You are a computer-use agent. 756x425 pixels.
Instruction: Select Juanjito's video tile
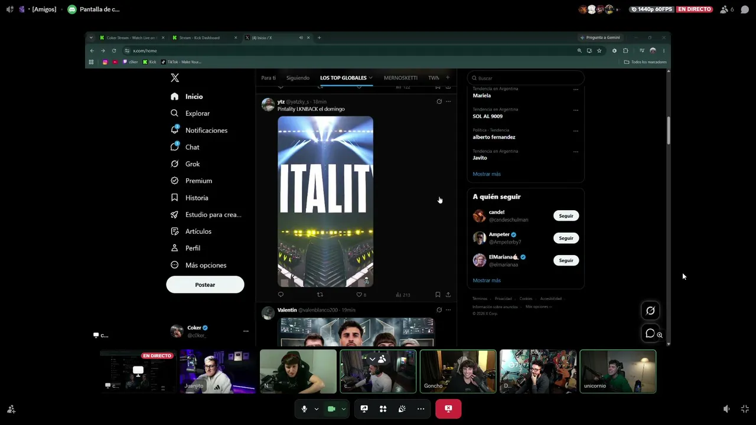tap(217, 371)
